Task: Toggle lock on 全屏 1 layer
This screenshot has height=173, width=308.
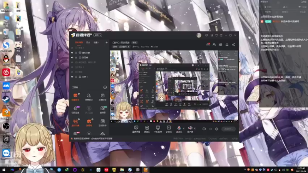Action: [76, 77]
